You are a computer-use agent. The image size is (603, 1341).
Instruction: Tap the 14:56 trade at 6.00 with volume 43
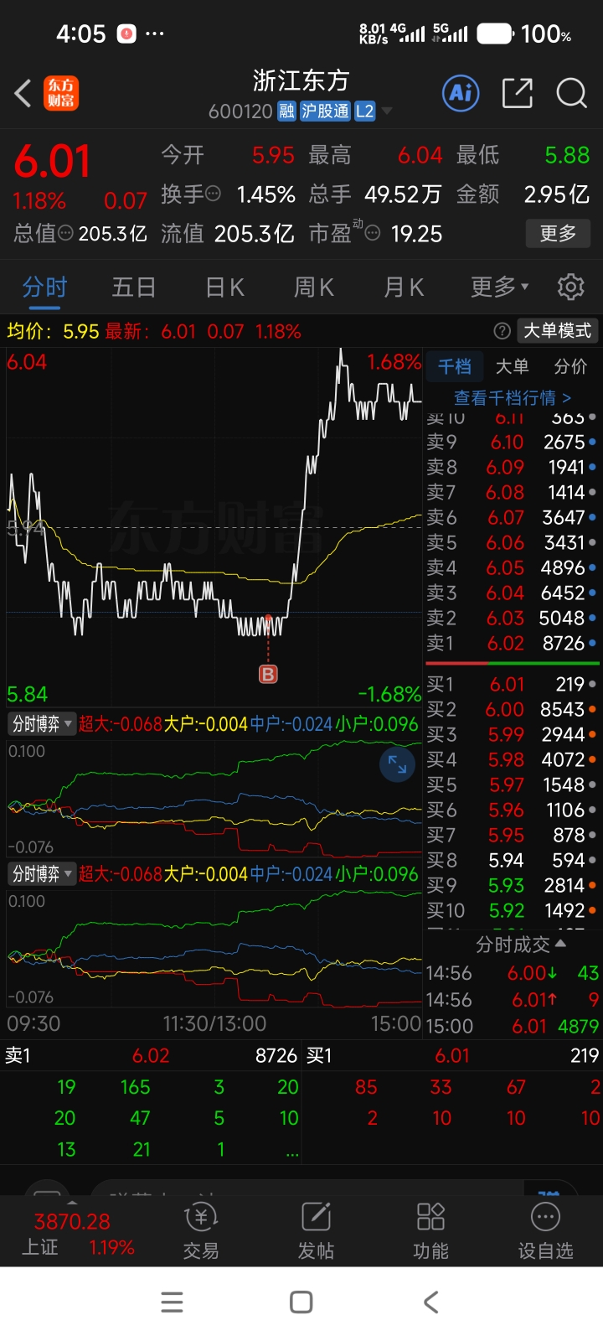coord(513,973)
